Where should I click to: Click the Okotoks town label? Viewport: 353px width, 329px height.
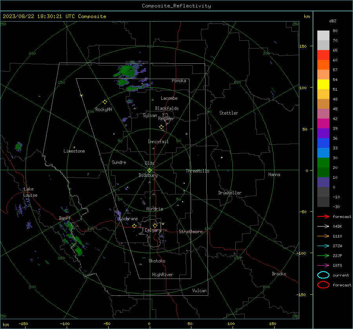(x=157, y=261)
